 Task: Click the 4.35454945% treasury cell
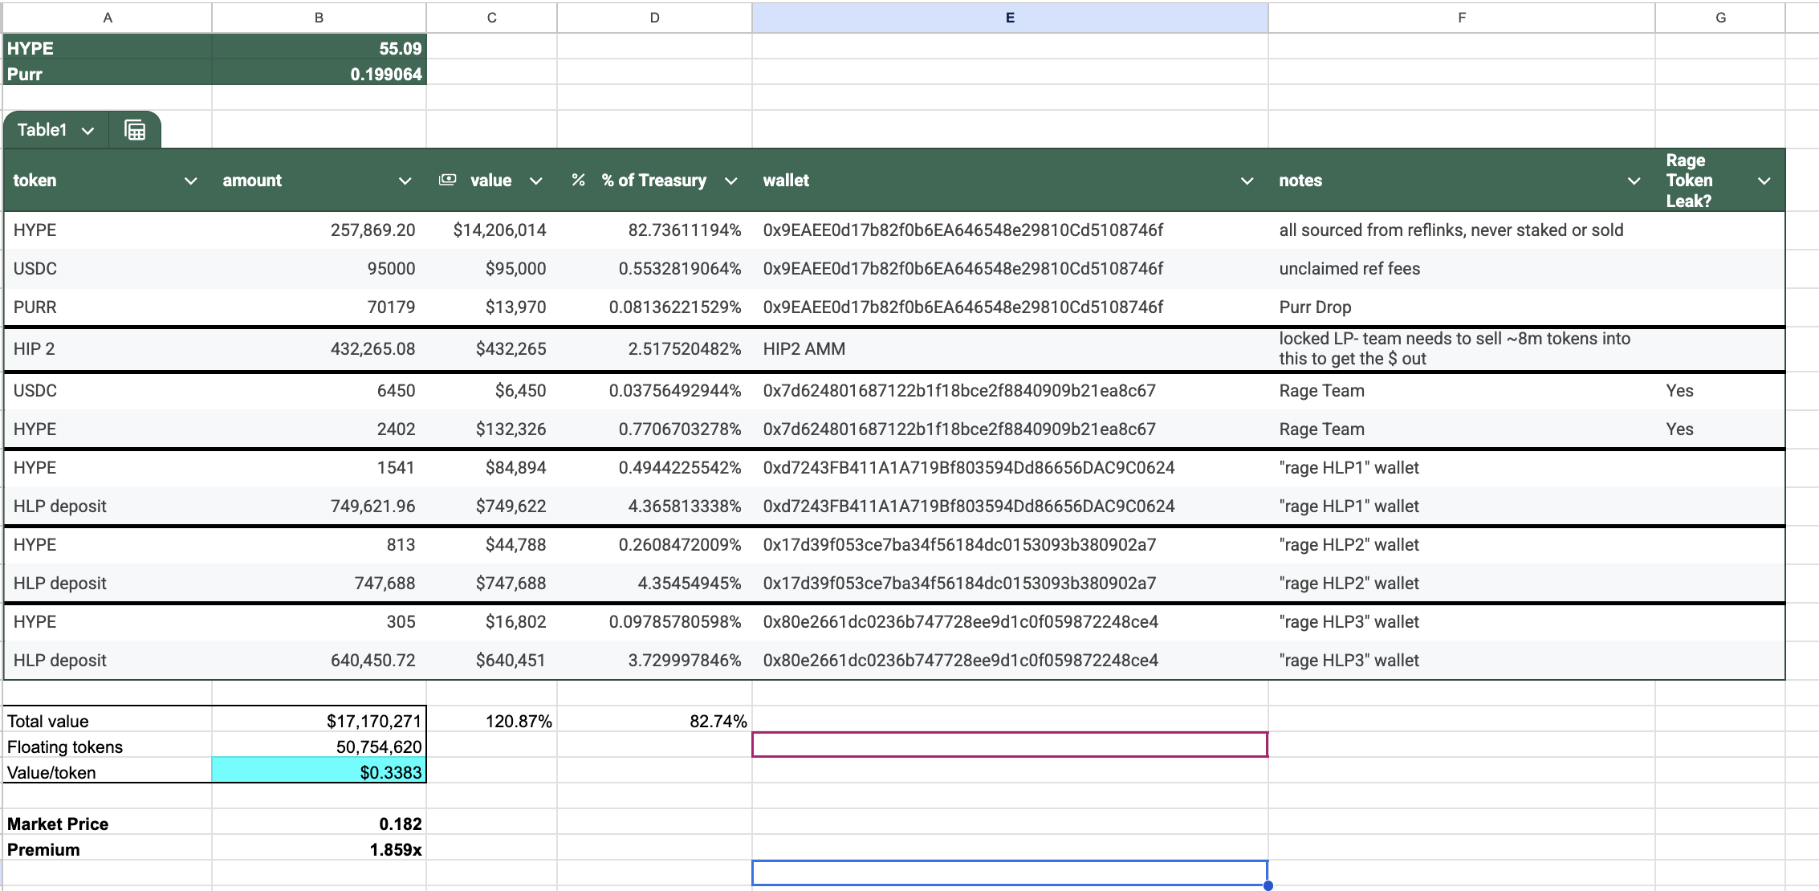tap(654, 584)
